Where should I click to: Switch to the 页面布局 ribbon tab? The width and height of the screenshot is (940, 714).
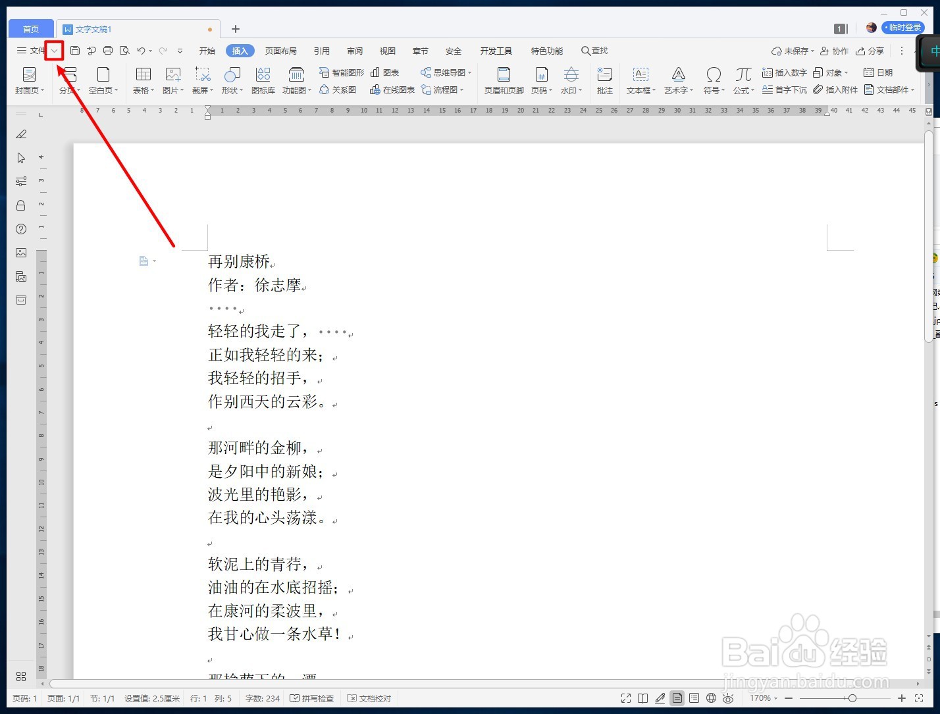pyautogui.click(x=281, y=50)
